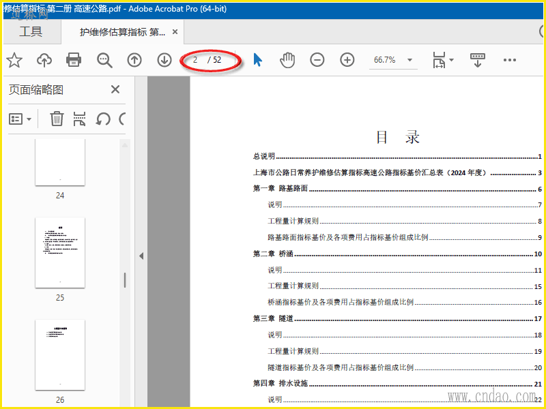Activate the arrow selection tool

tap(257, 60)
